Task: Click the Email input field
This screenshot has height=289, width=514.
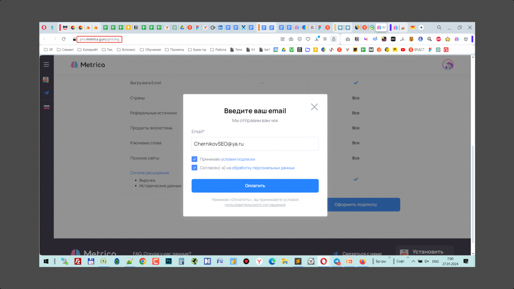Action: [255, 144]
